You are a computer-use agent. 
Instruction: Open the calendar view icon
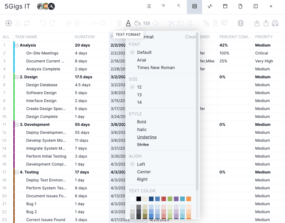tap(225, 6)
